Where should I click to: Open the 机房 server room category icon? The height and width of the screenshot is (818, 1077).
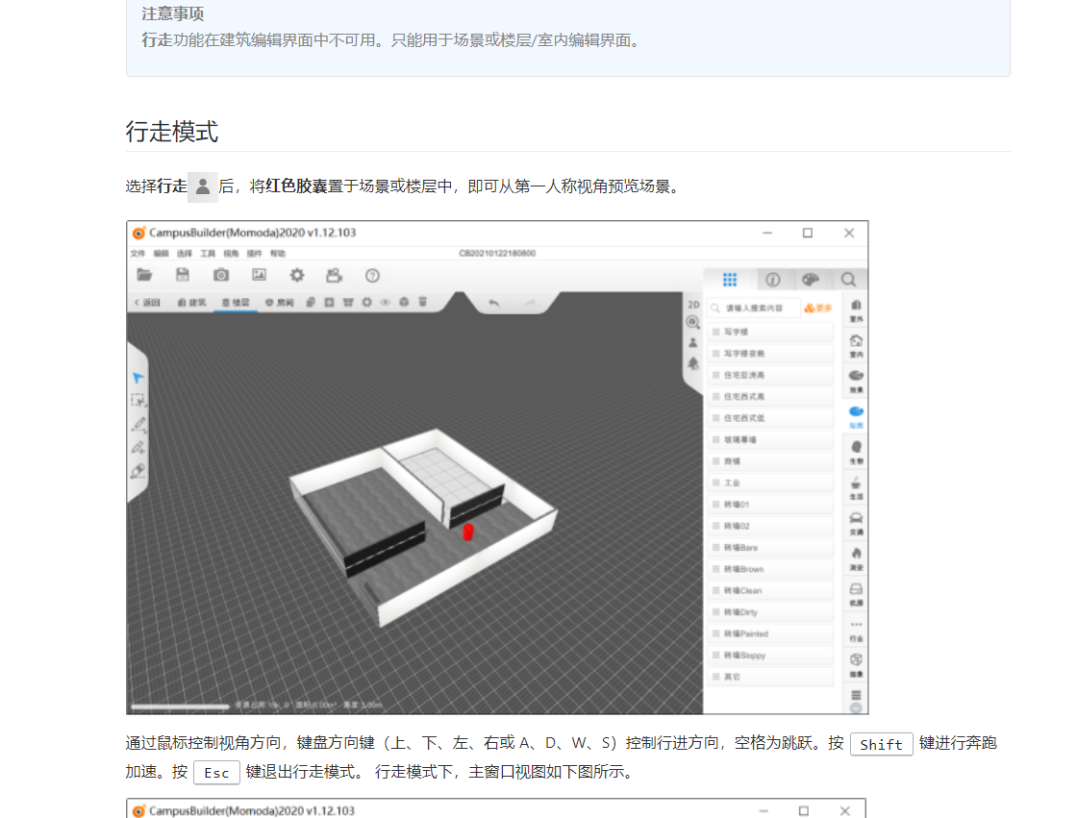856,595
